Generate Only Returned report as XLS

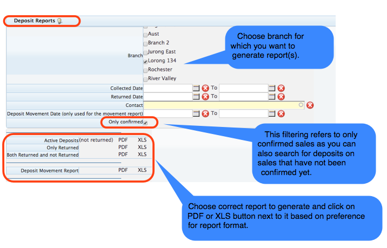[x=142, y=148]
